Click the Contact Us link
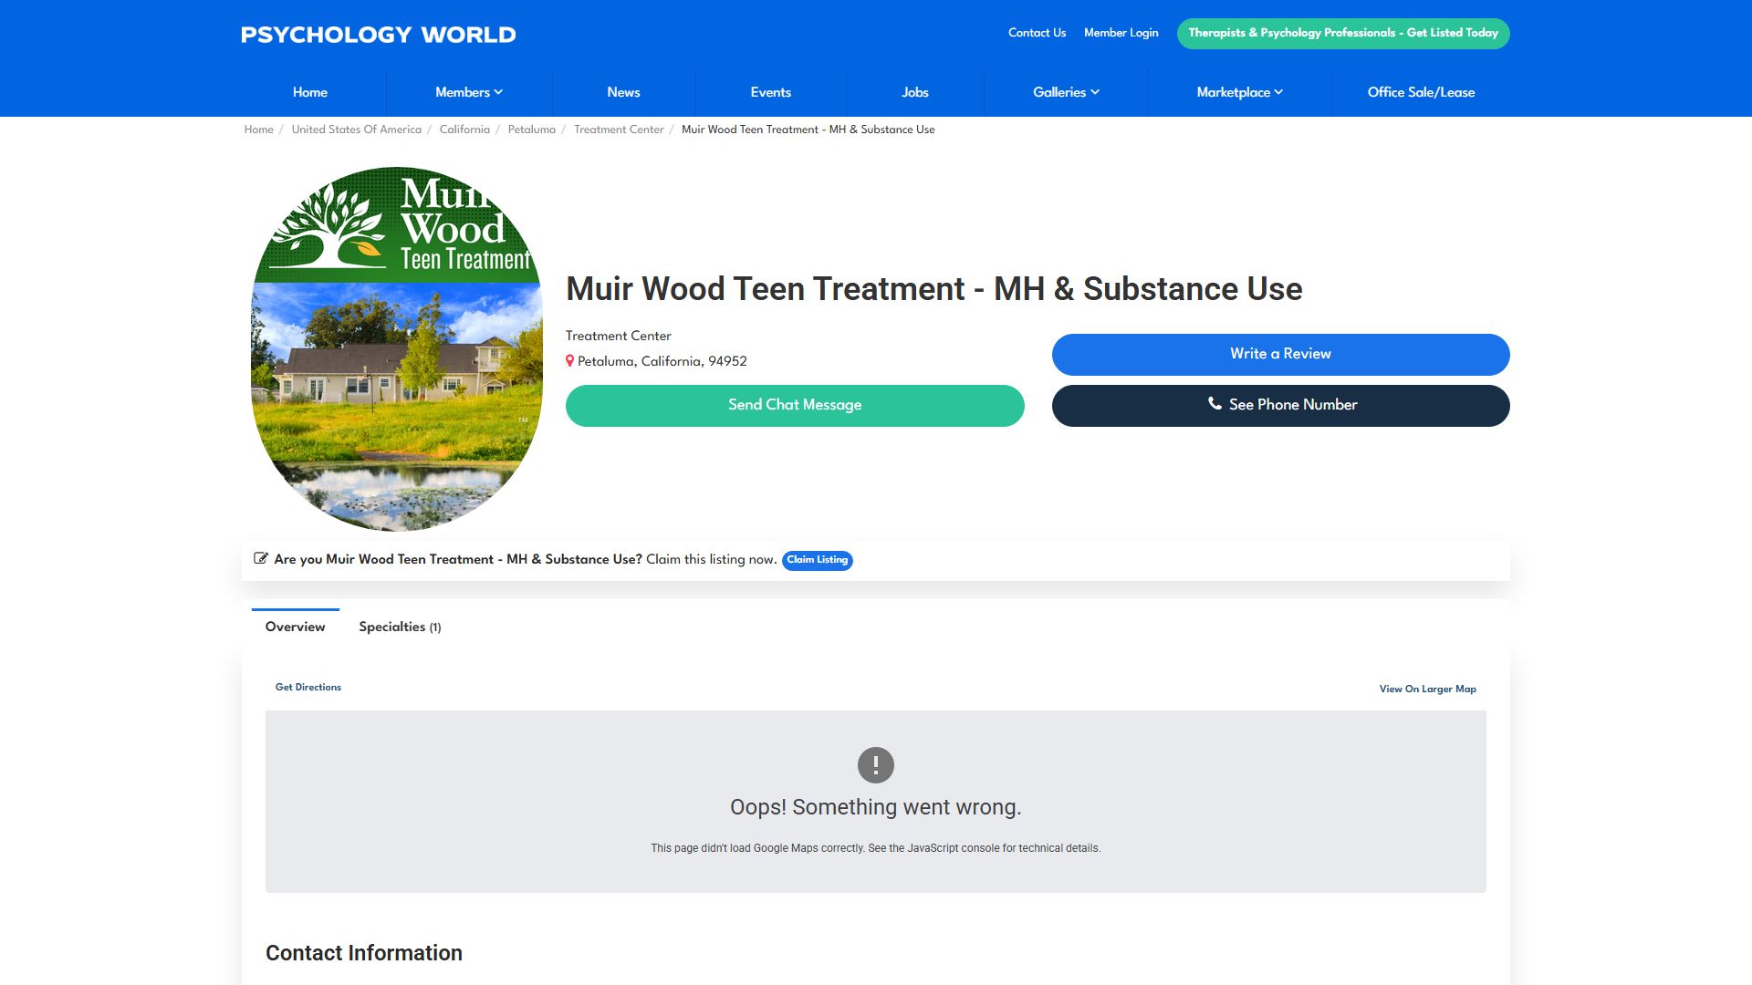Screen dimensions: 1752x985 tap(1037, 33)
